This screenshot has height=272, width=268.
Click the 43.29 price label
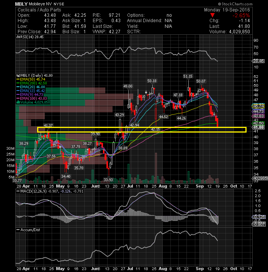tap(119, 115)
